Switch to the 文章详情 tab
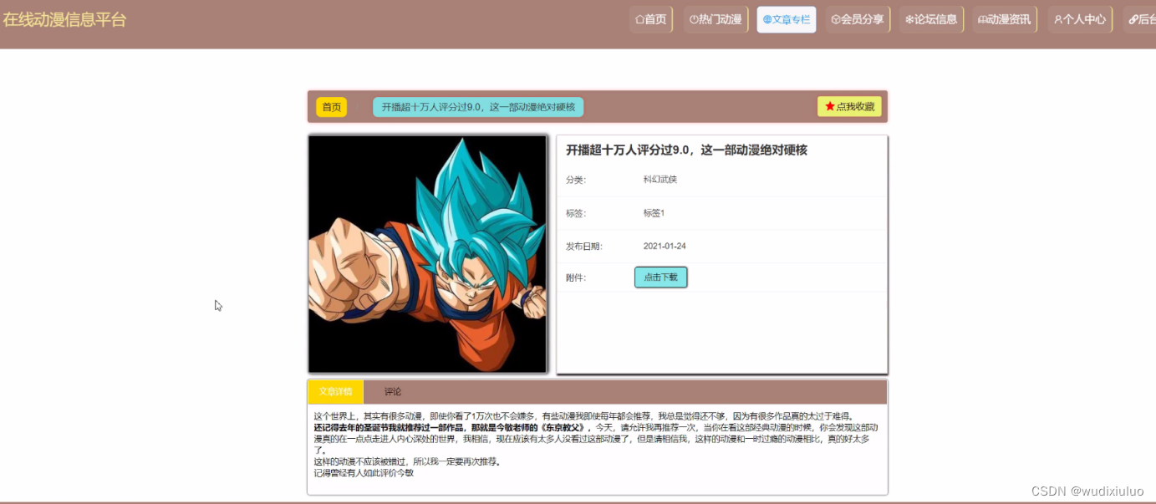 336,392
